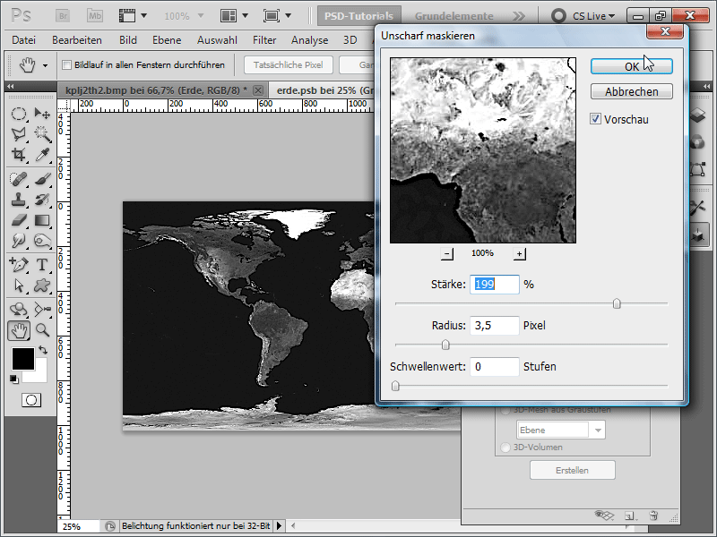Click the Schwellenwert input field
717x537 pixels.
[x=495, y=367]
